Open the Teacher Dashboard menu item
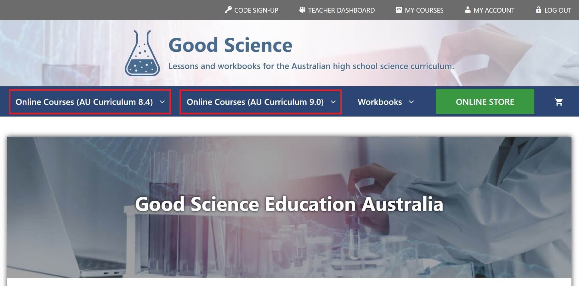 [341, 10]
